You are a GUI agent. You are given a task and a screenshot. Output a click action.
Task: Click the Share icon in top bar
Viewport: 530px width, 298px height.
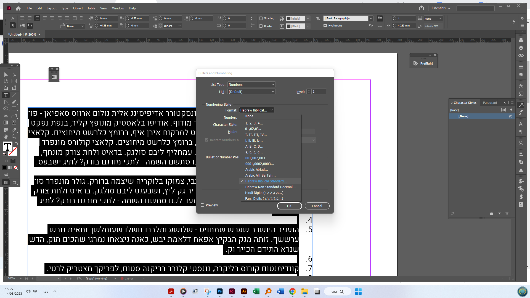pyautogui.click(x=421, y=8)
